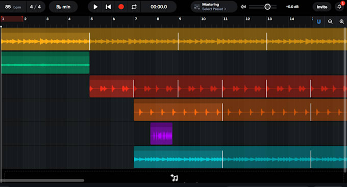
Task: Click the +0.0 dB volume readout
Action: coord(292,7)
